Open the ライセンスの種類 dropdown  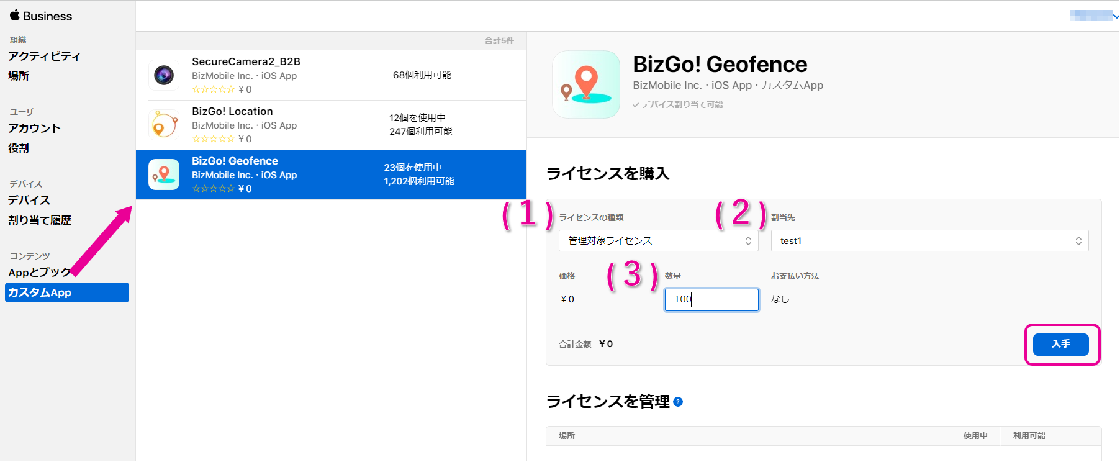click(658, 241)
